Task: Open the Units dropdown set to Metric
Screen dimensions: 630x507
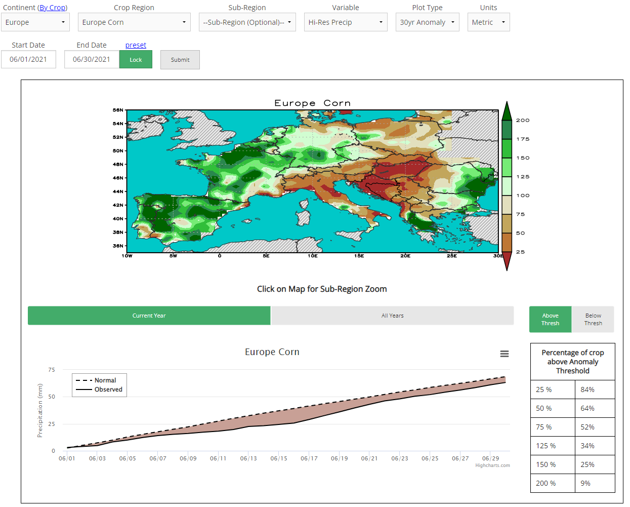Action: [488, 22]
